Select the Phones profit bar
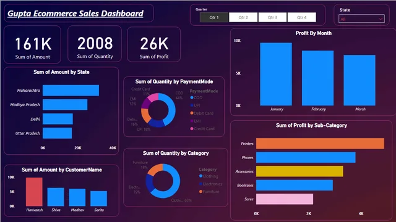Screen dimensions: 396x222 point(306,157)
